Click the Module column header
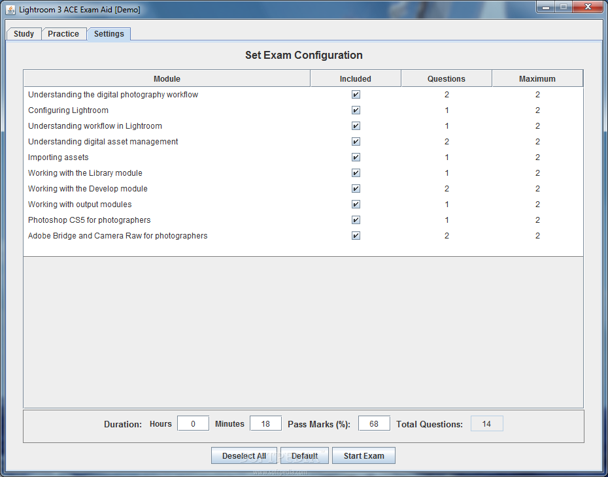The width and height of the screenshot is (608, 477). 167,78
